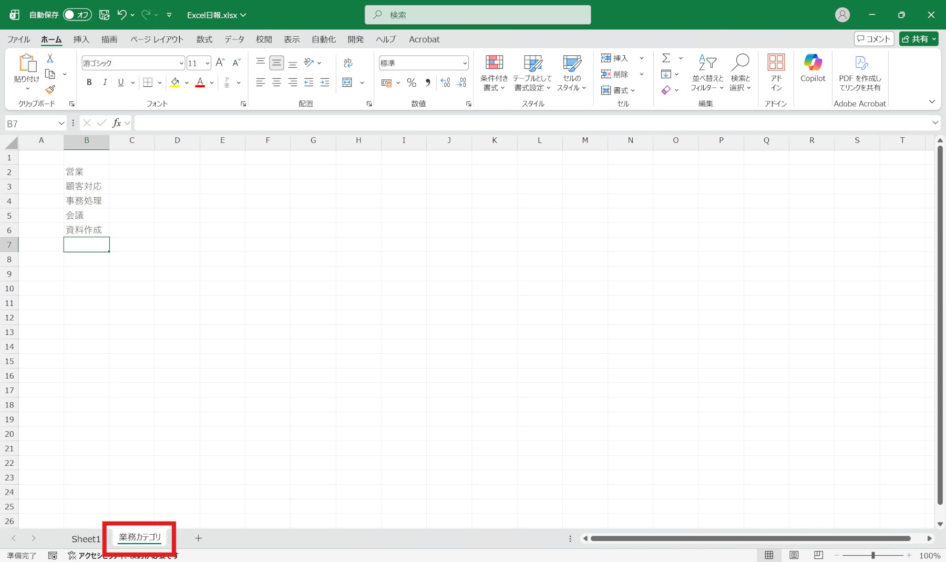
Task: Click the Insert Function fx icon
Action: [x=117, y=123]
